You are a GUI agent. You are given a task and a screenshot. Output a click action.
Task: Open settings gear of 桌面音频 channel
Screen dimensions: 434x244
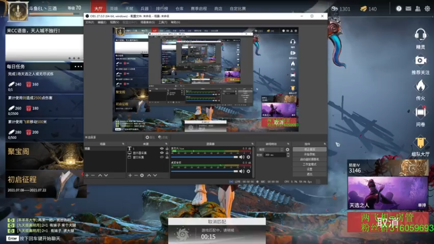[248, 171]
